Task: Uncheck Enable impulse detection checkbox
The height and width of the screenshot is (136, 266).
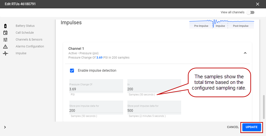Action: point(72,70)
